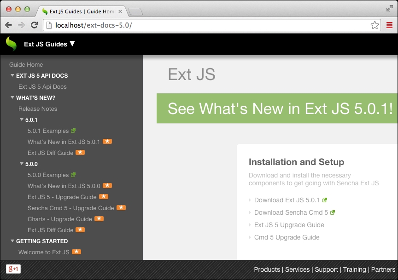Open Guide Home in sidebar

click(26, 65)
